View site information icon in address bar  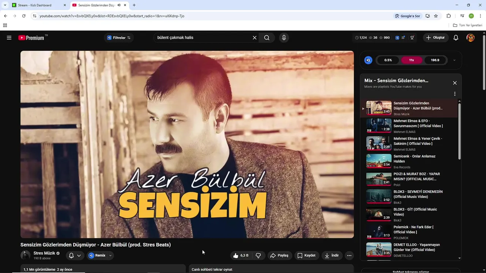[x=34, y=16]
